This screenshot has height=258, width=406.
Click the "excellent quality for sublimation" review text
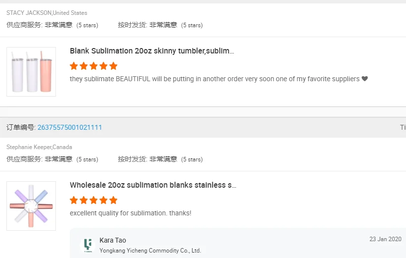point(130,213)
